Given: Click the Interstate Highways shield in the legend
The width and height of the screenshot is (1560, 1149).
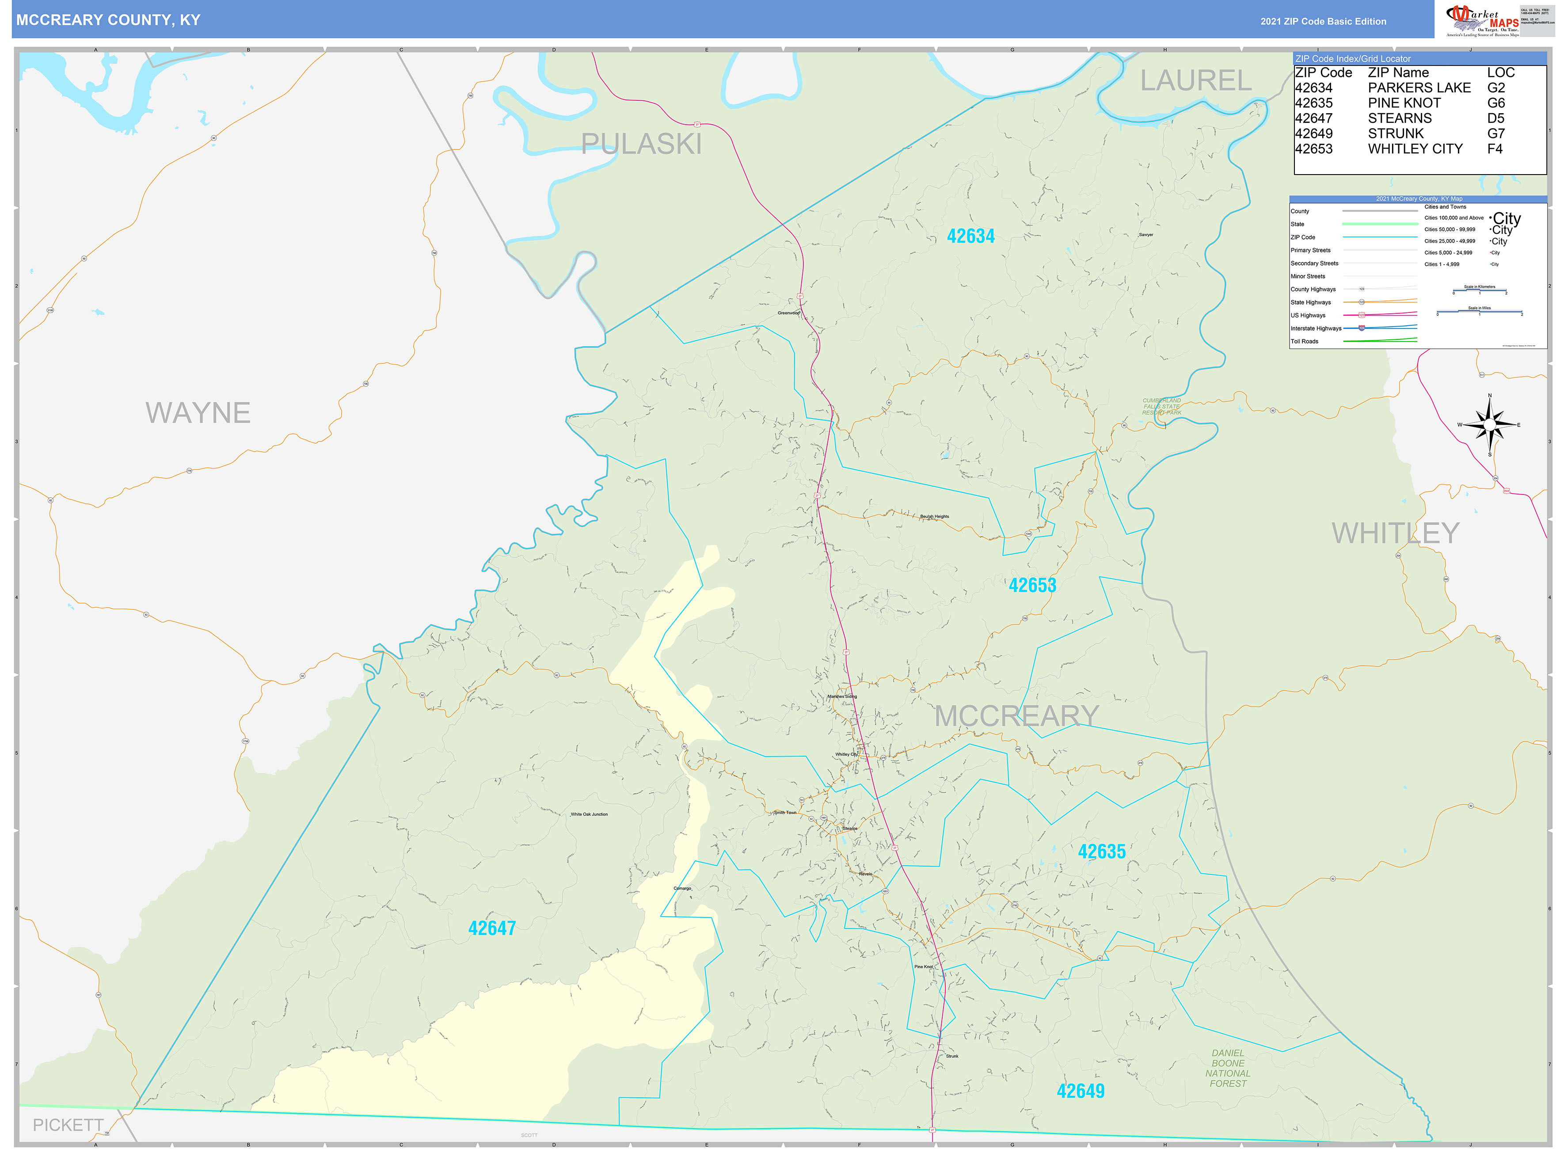Looking at the screenshot, I should (x=1362, y=329).
